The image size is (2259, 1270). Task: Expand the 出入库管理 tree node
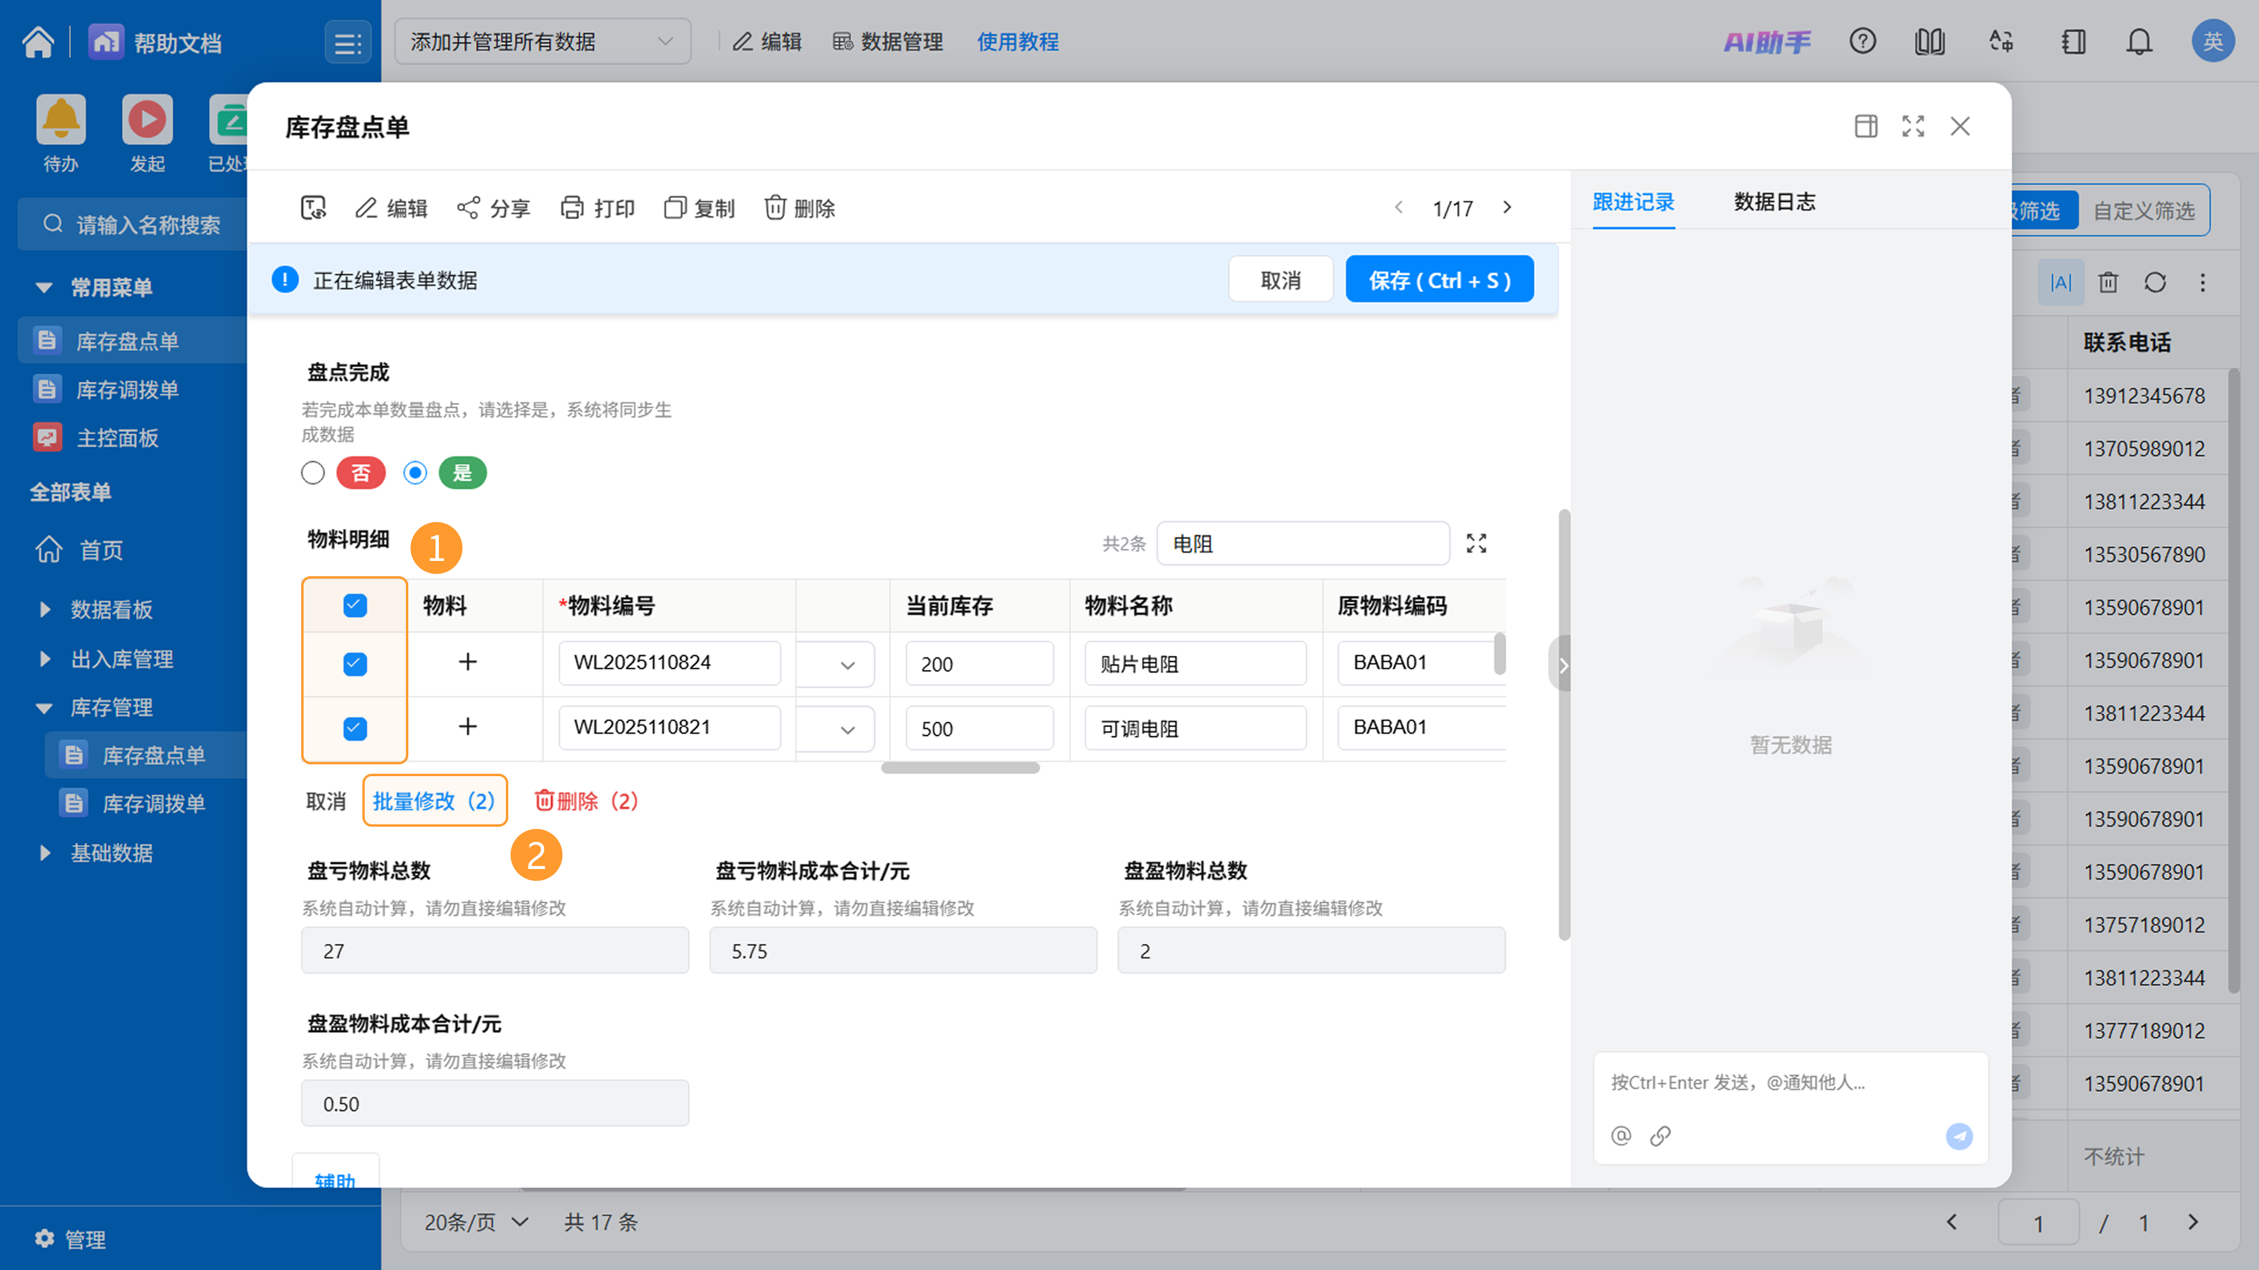[x=45, y=659]
